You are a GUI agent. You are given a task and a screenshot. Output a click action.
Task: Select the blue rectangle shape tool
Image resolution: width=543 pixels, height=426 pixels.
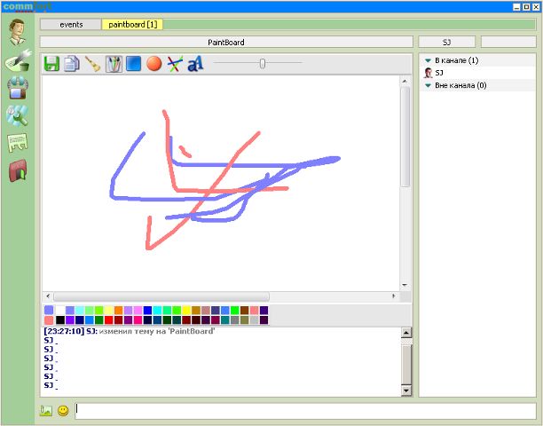click(133, 64)
